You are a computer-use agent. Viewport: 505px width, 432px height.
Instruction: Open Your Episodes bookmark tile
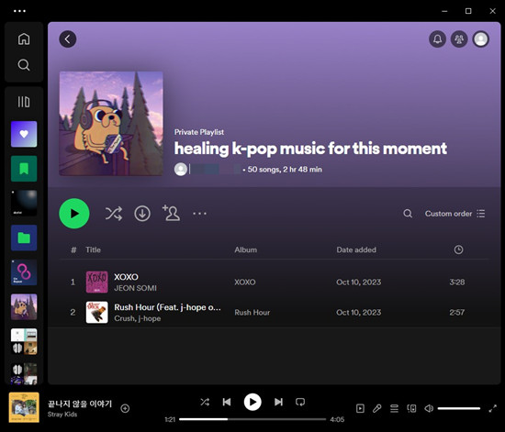click(24, 169)
